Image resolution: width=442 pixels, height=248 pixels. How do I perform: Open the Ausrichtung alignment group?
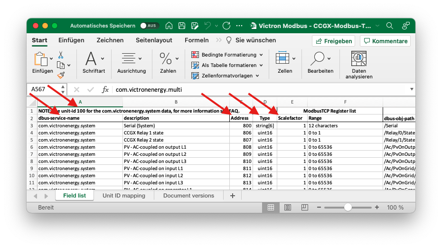point(132,62)
